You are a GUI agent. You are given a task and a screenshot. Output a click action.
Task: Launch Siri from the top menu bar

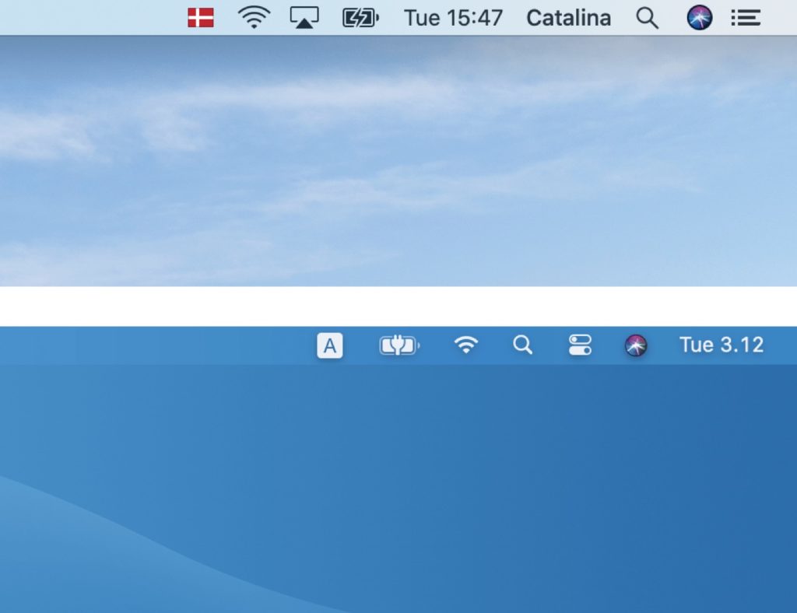[x=700, y=18]
